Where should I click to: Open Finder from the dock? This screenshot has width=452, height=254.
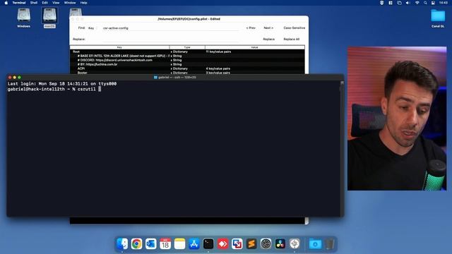122,244
